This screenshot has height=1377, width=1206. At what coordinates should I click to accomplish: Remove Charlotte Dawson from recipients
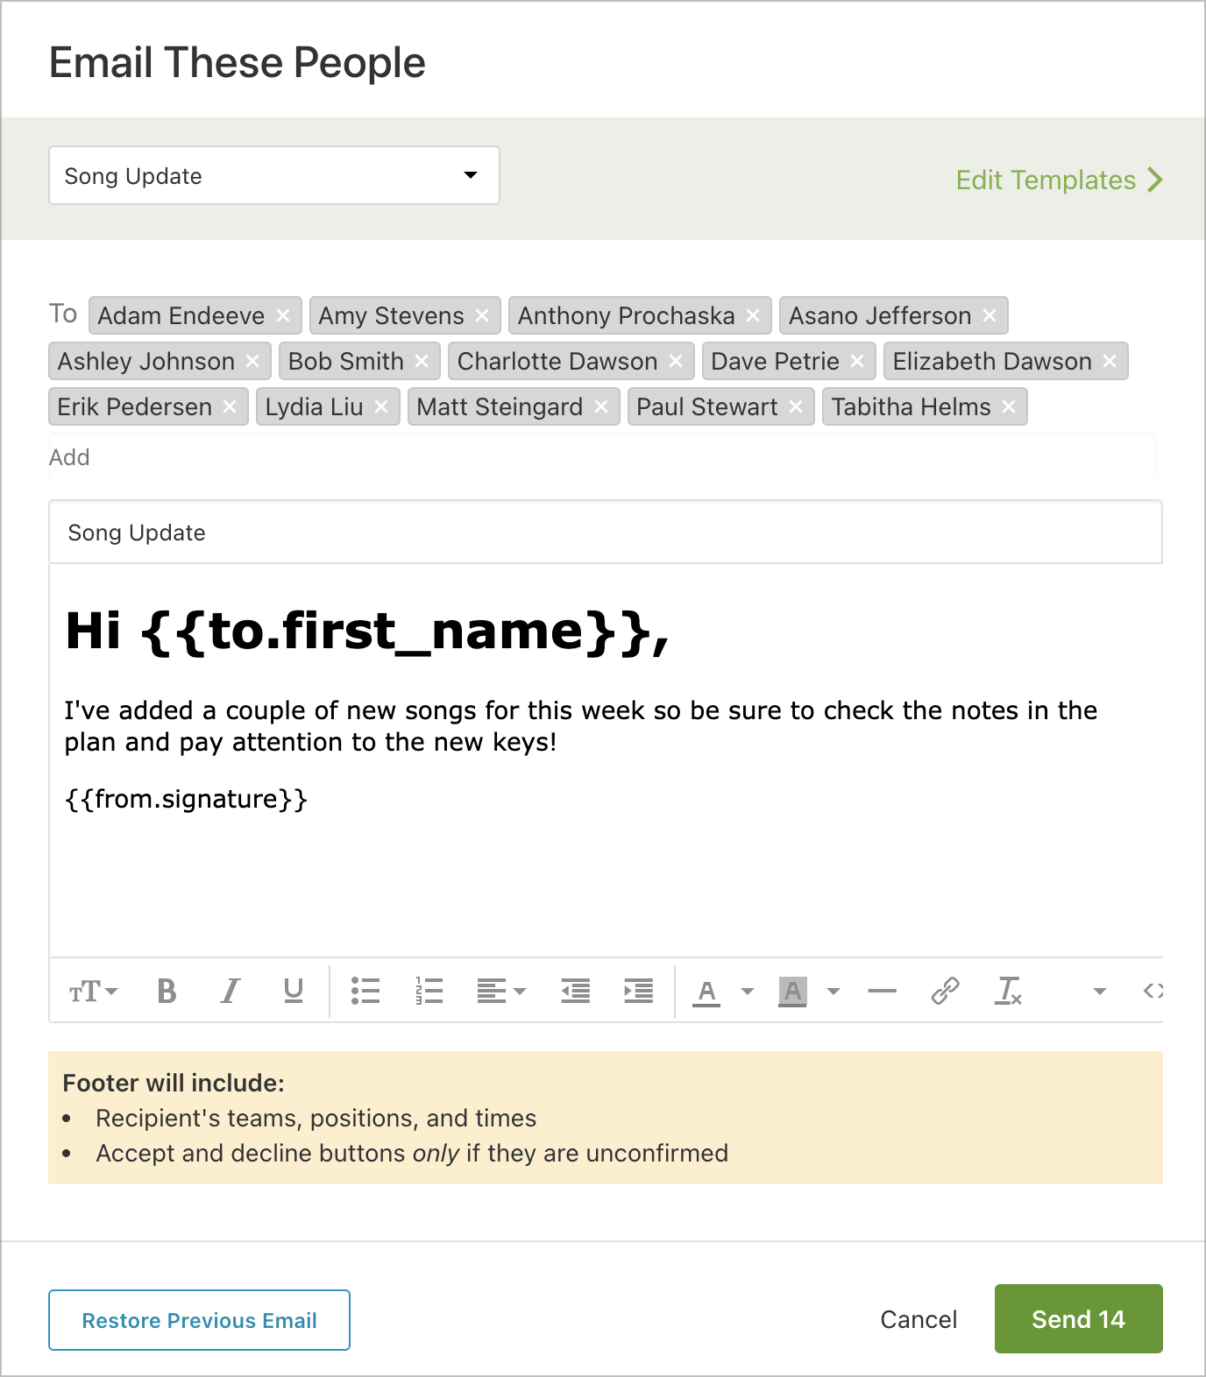(x=676, y=361)
